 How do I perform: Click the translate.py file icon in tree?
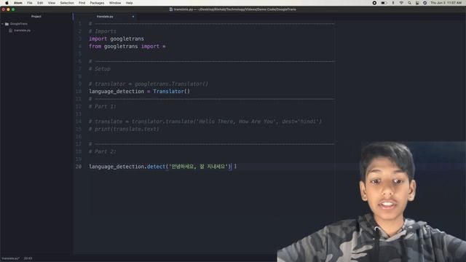[11, 31]
